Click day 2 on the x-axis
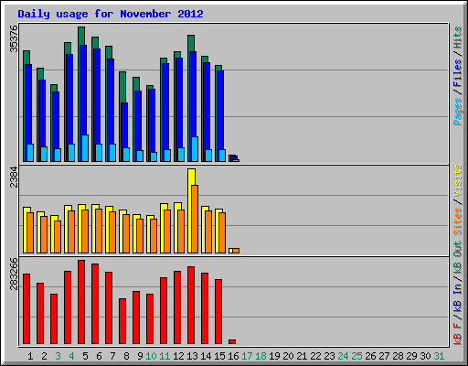 (x=44, y=356)
